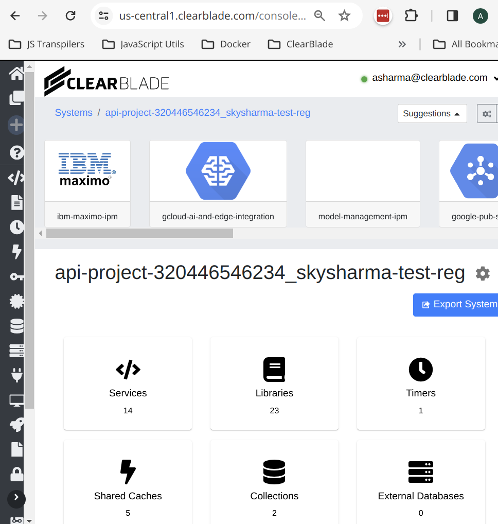Click the horizontal scrollbar under the IPM cards

139,233
